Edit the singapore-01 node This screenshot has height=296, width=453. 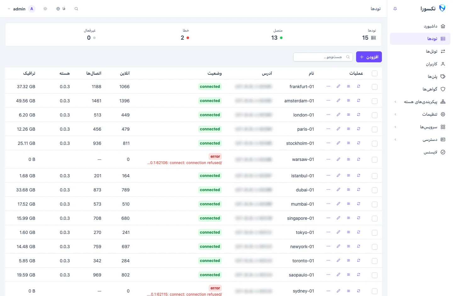pos(338,218)
